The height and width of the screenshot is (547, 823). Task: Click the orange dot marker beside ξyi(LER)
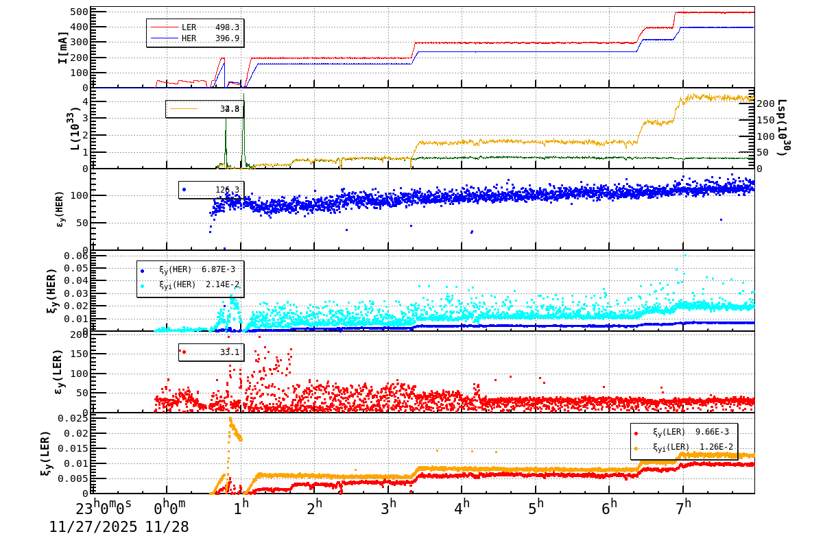pos(636,448)
